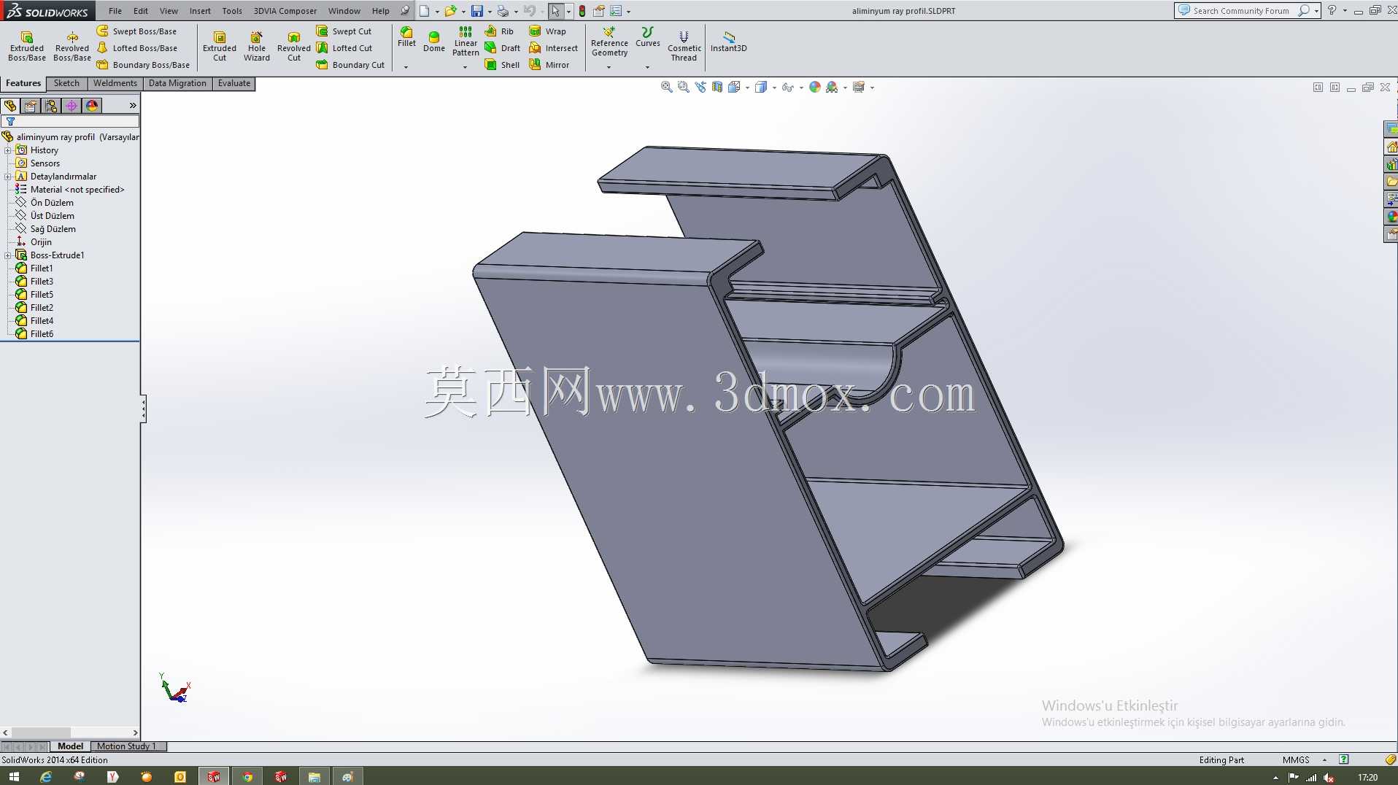Click the Rebuild traffic light icon
The width and height of the screenshot is (1398, 785).
[582, 11]
